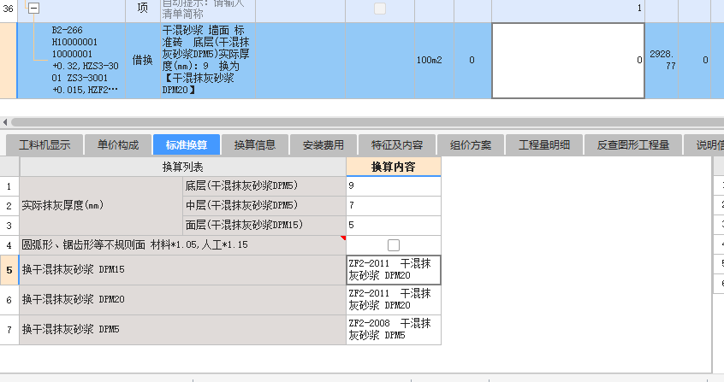
Task: Select row label 换干混抹灰砂浆 DPM20
Action: 183,300
